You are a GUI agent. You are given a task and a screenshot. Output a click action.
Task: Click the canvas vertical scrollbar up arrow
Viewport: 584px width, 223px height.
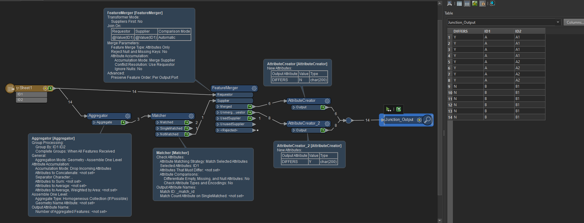[440, 3]
